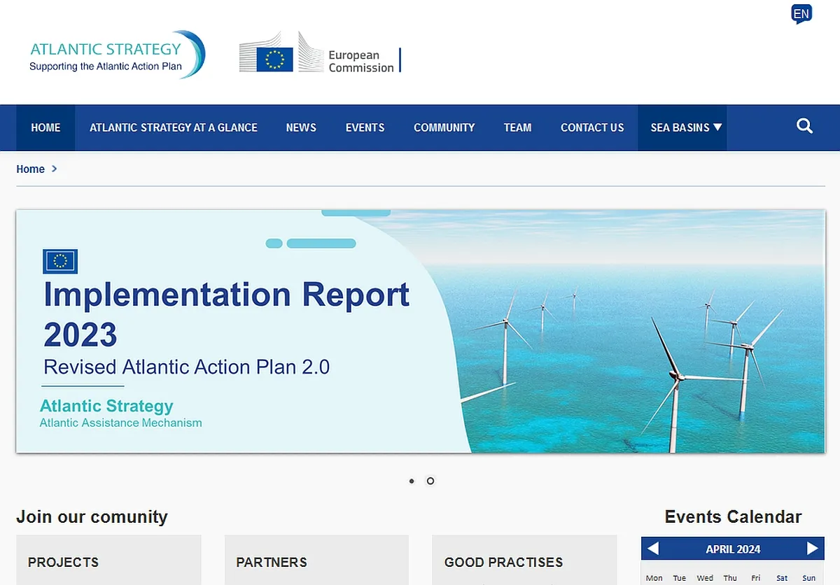The width and height of the screenshot is (840, 585).
Task: Open the Contact Us menu item
Action: pos(592,127)
